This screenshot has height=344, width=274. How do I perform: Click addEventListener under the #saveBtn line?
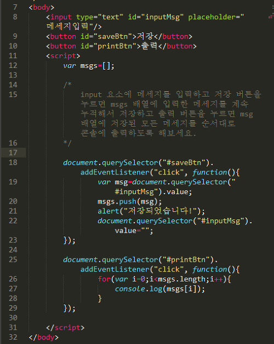click(x=115, y=172)
